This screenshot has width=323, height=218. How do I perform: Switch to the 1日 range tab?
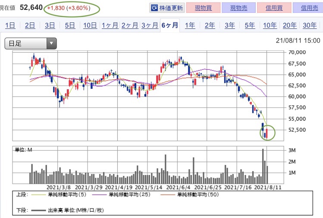pyautogui.click(x=10, y=25)
